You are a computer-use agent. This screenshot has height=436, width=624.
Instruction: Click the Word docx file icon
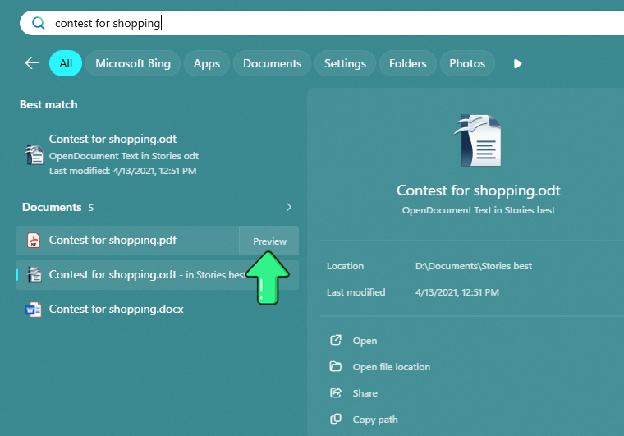tap(34, 310)
